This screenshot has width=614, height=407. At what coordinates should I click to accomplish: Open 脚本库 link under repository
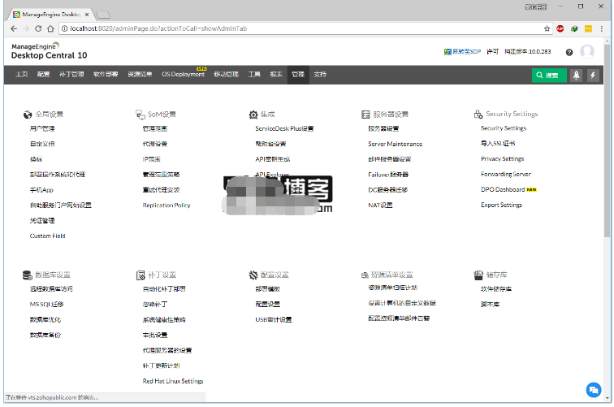coord(490,305)
